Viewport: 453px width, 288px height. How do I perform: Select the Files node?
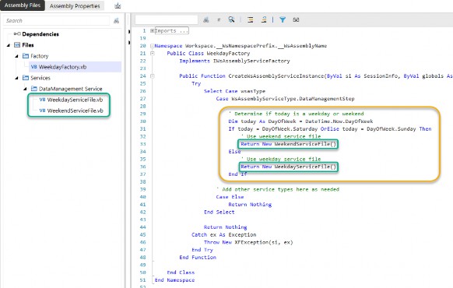pos(28,45)
